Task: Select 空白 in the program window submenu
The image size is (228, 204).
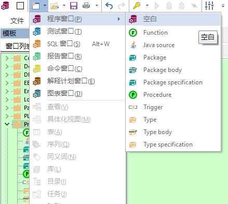Action: tap(173, 19)
